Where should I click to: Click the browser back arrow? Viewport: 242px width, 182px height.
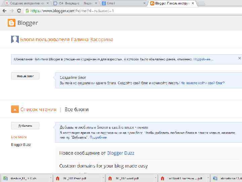[4, 11]
